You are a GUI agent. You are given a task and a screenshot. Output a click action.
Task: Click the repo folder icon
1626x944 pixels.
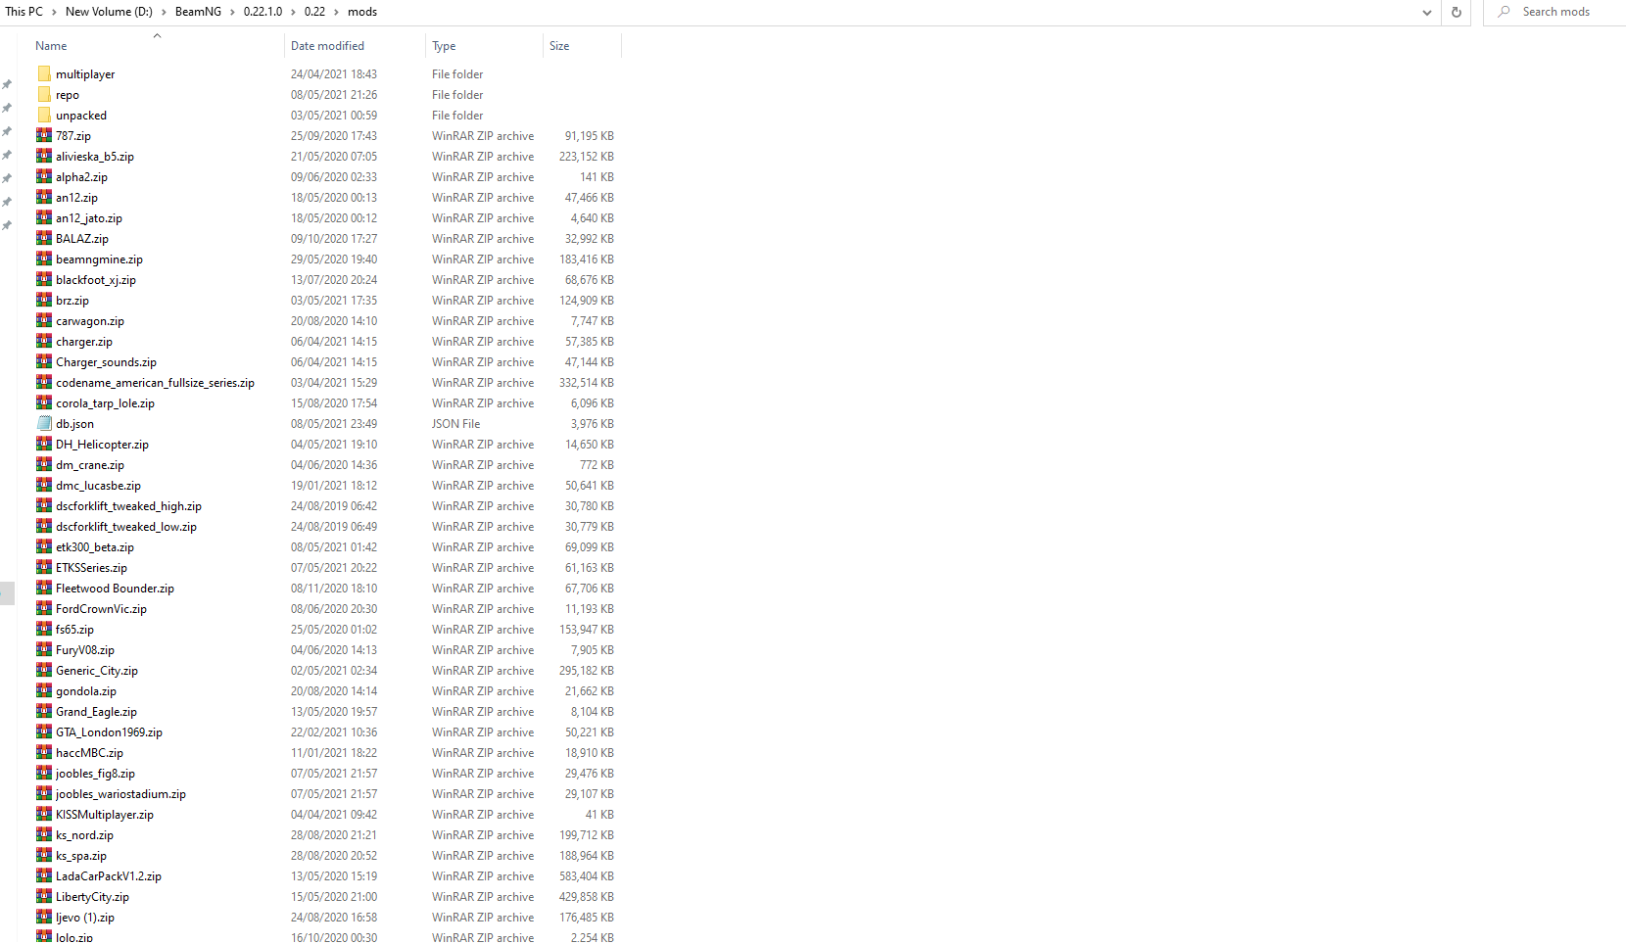pyautogui.click(x=44, y=94)
